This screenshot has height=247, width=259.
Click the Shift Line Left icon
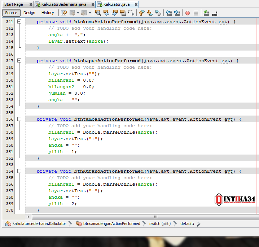click(169, 13)
